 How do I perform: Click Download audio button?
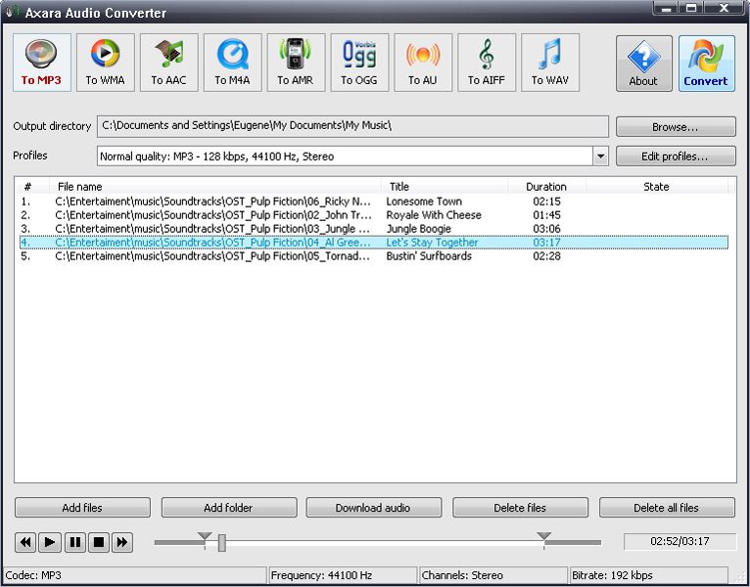pyautogui.click(x=374, y=508)
